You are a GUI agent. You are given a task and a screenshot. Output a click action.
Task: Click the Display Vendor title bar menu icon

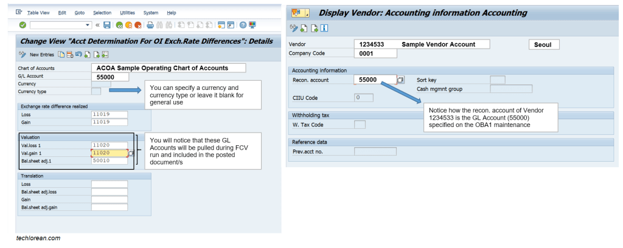(x=300, y=13)
